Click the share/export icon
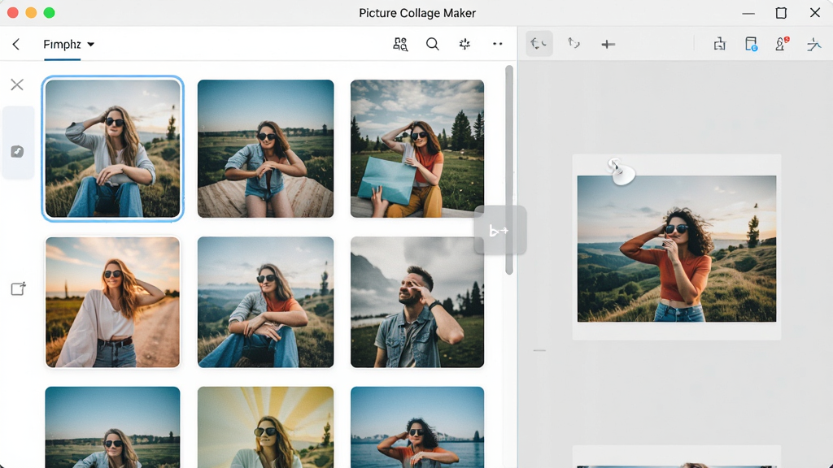 [x=719, y=44]
